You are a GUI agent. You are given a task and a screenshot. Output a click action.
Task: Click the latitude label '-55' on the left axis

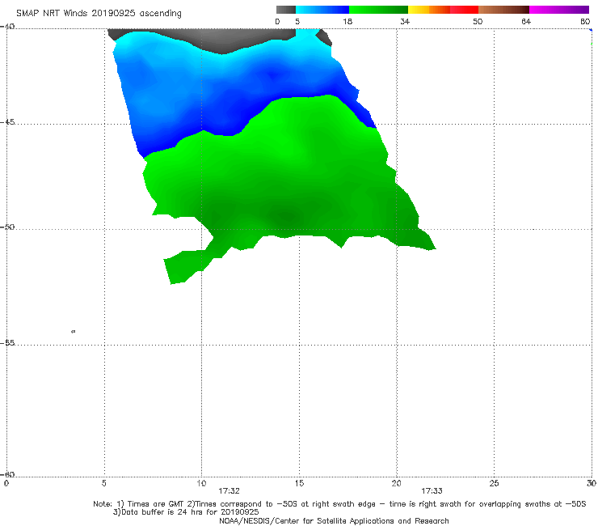pos(7,342)
